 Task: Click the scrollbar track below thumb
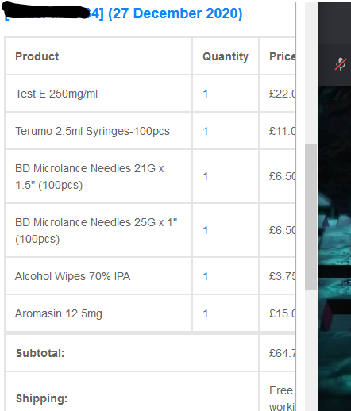pos(310,350)
